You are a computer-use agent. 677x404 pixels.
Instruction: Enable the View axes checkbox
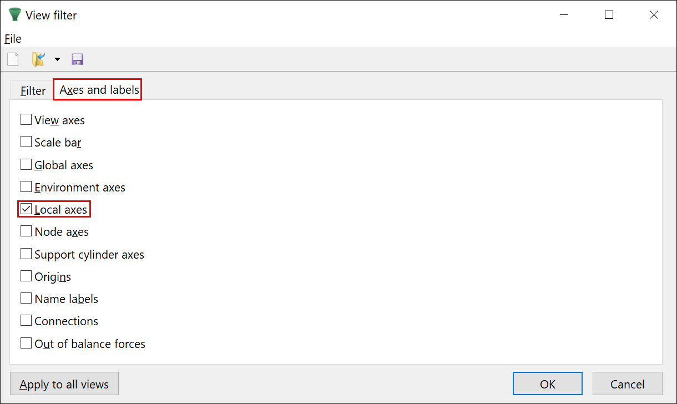click(x=26, y=120)
